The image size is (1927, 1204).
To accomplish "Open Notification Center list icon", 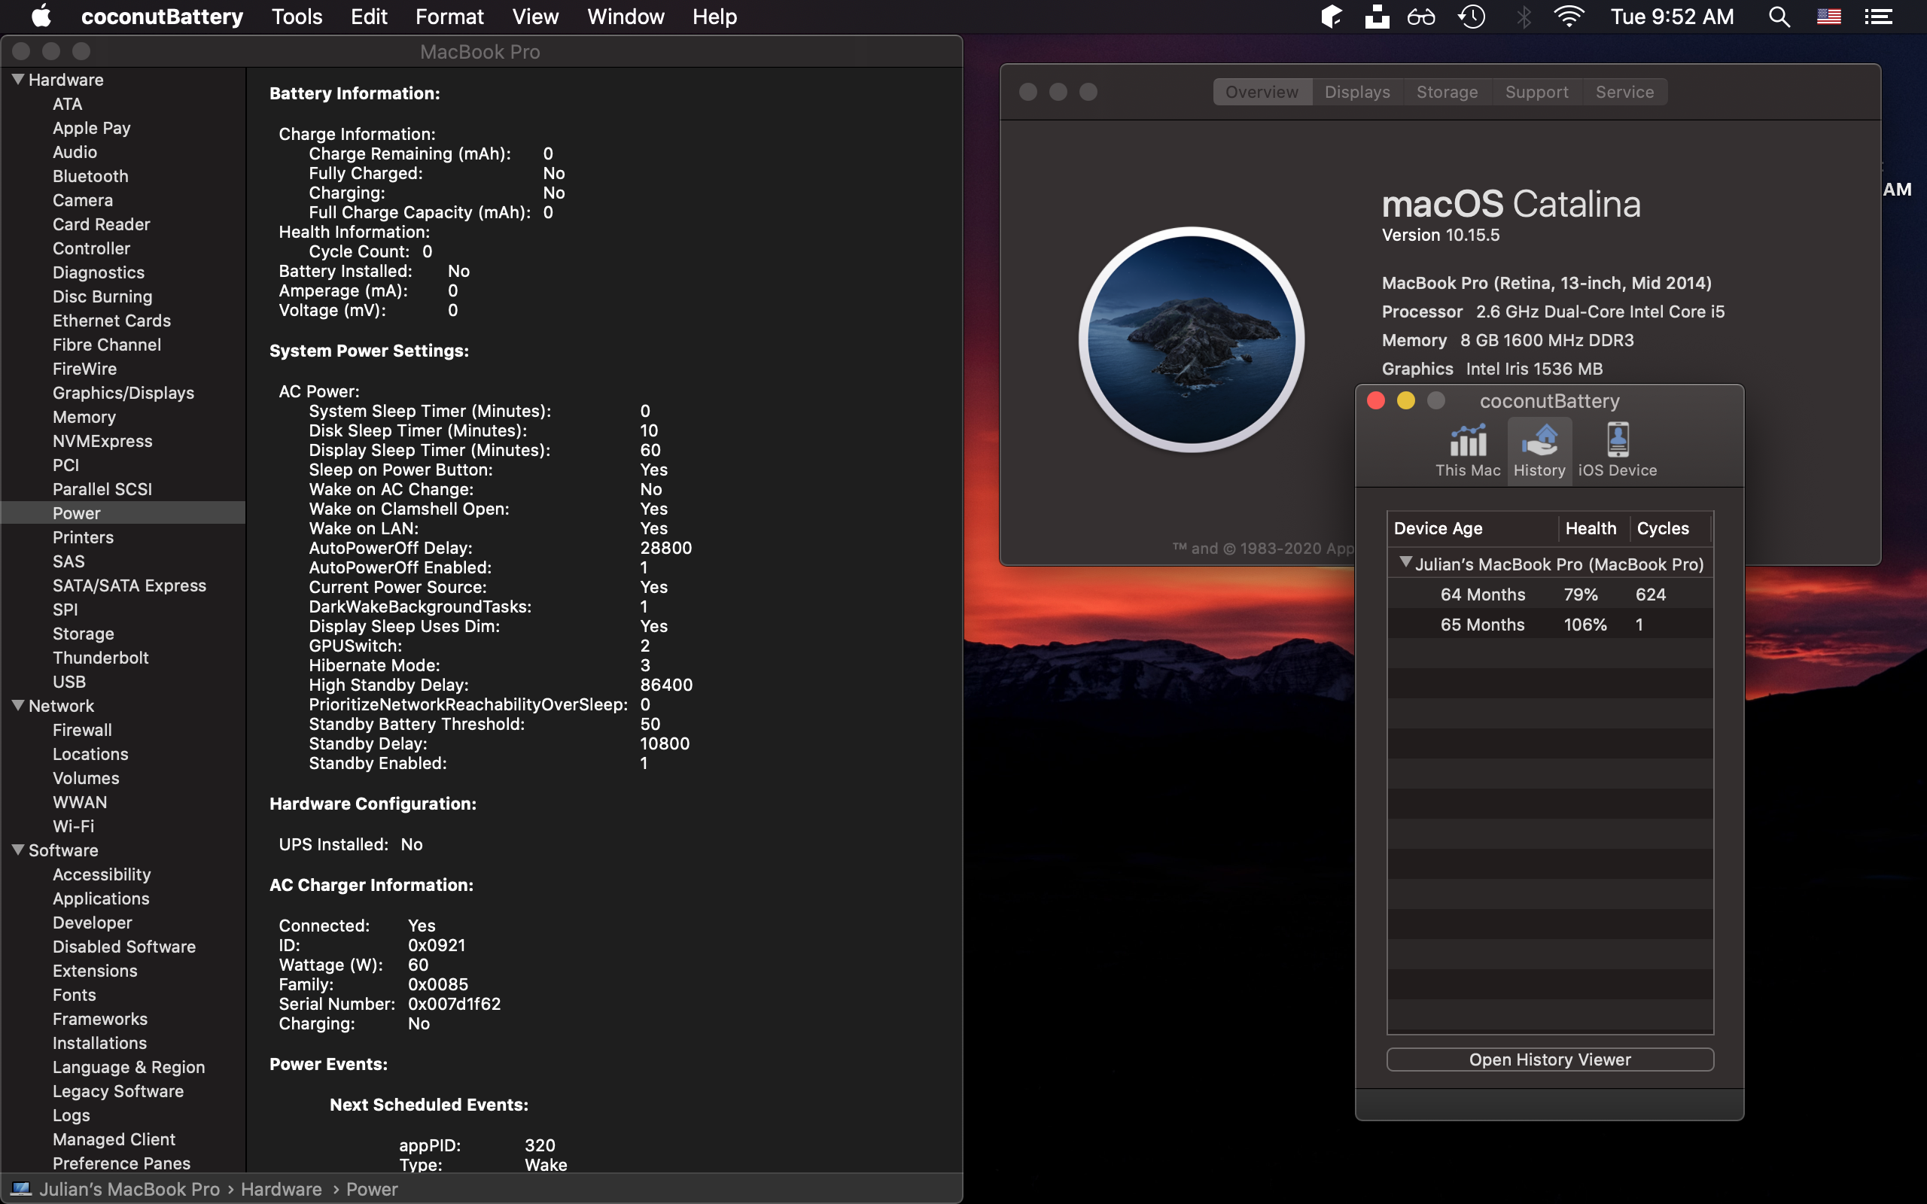I will pos(1878,17).
